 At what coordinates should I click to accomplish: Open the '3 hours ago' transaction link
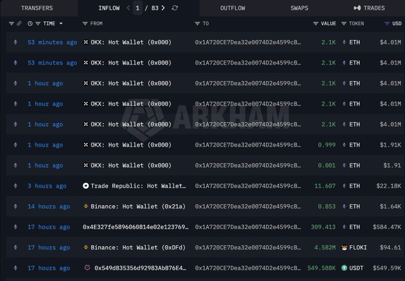pos(46,186)
